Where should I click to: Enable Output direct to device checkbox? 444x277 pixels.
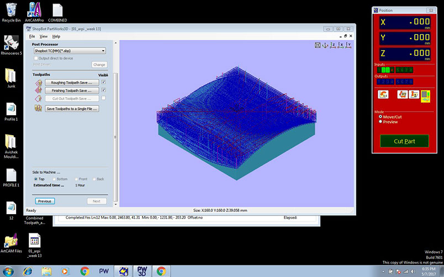tap(36, 58)
